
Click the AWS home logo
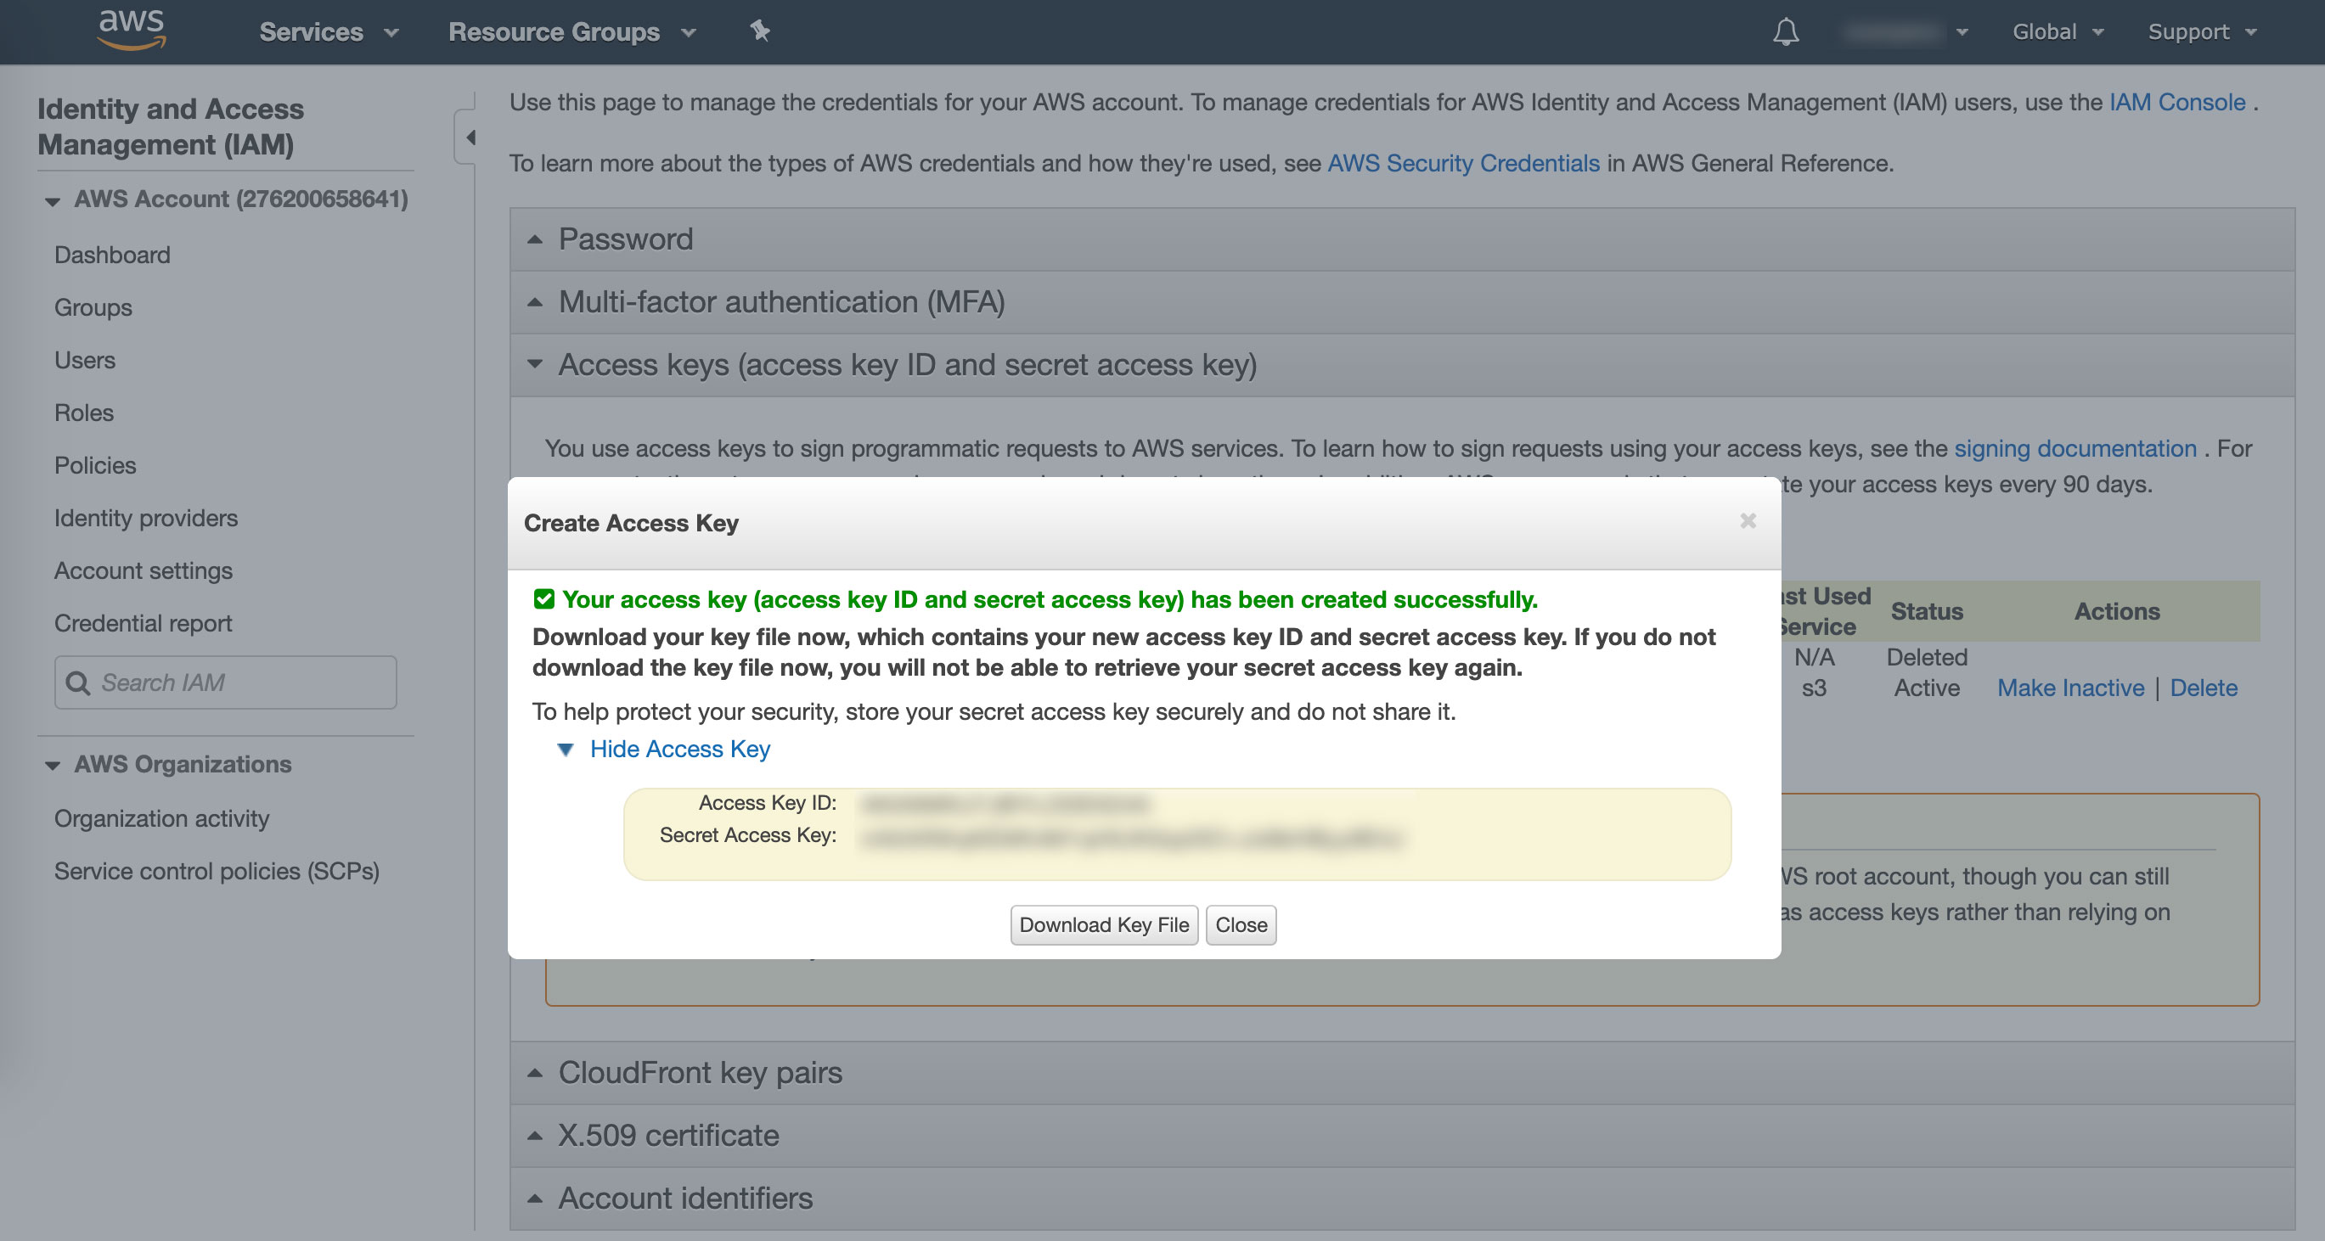pos(132,30)
